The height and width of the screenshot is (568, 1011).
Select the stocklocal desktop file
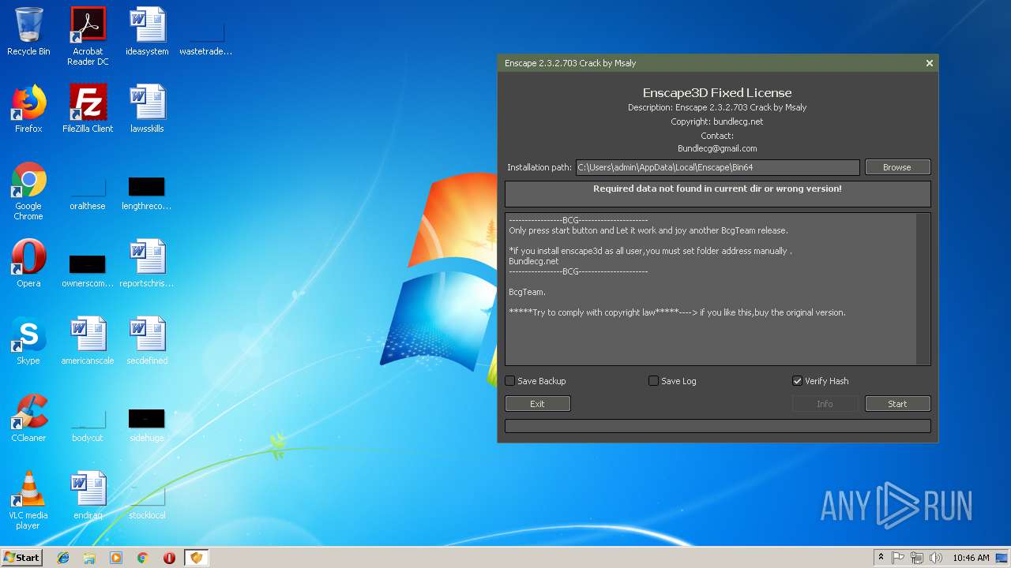click(x=147, y=503)
